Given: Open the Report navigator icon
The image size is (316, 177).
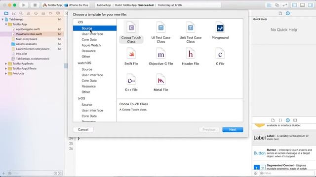Looking at the screenshot, I should point(58,13).
